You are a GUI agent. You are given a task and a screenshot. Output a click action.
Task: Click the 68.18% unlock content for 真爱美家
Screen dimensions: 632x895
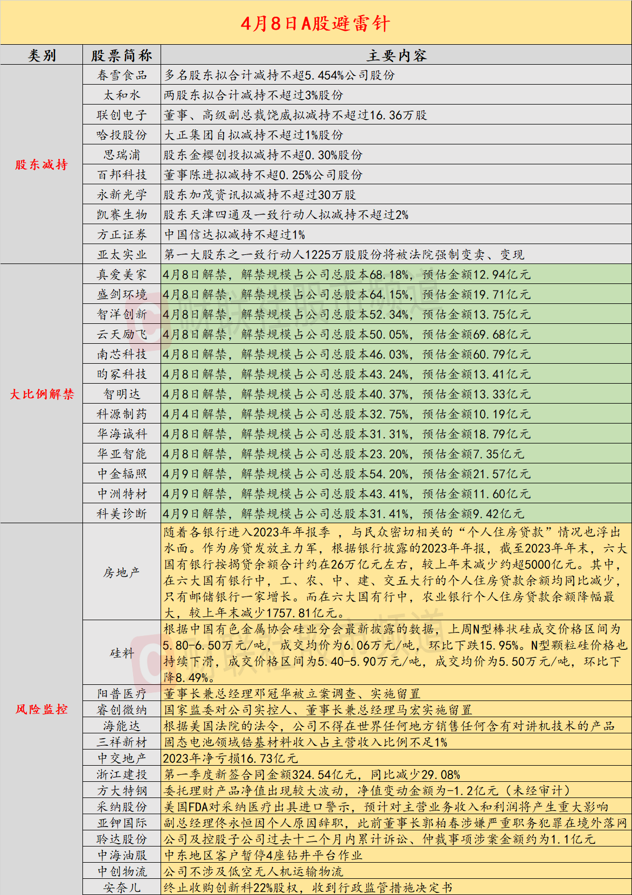point(347,275)
